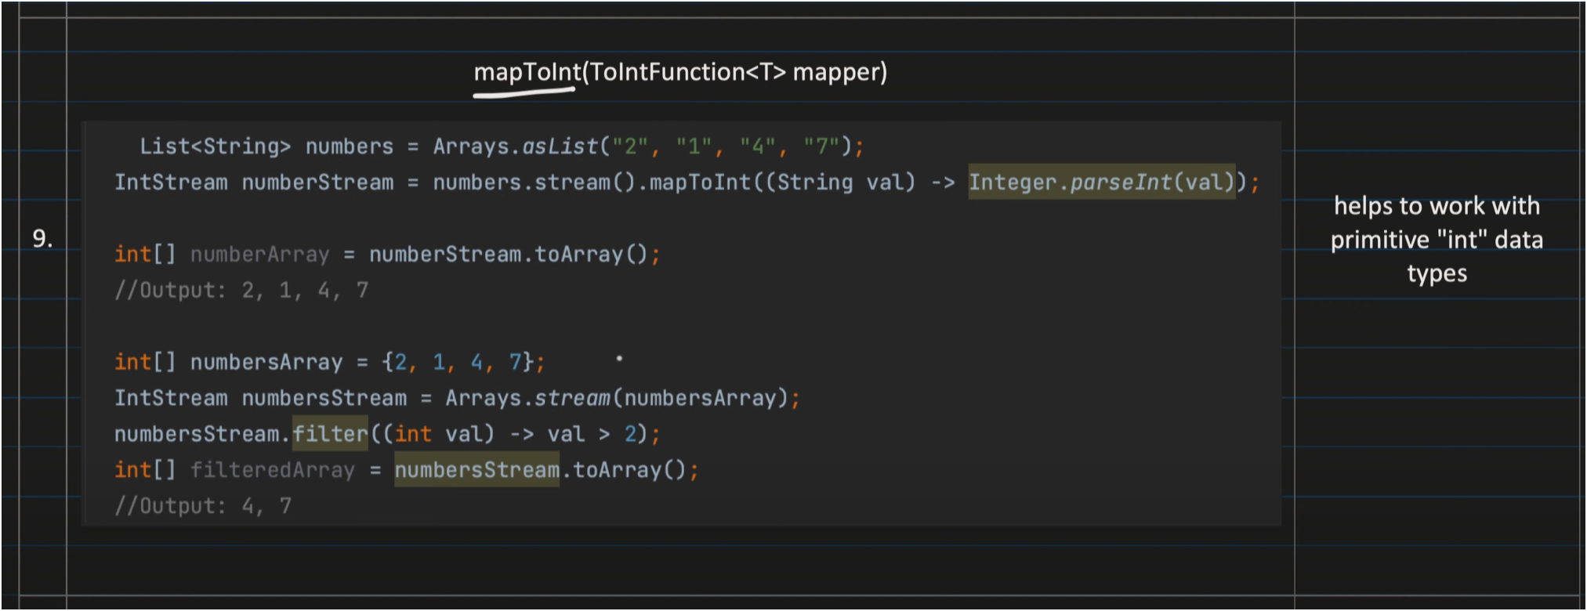This screenshot has height=611, width=1587.
Task: Click the 'IntStream numberStream' declaration
Action: pos(254,183)
